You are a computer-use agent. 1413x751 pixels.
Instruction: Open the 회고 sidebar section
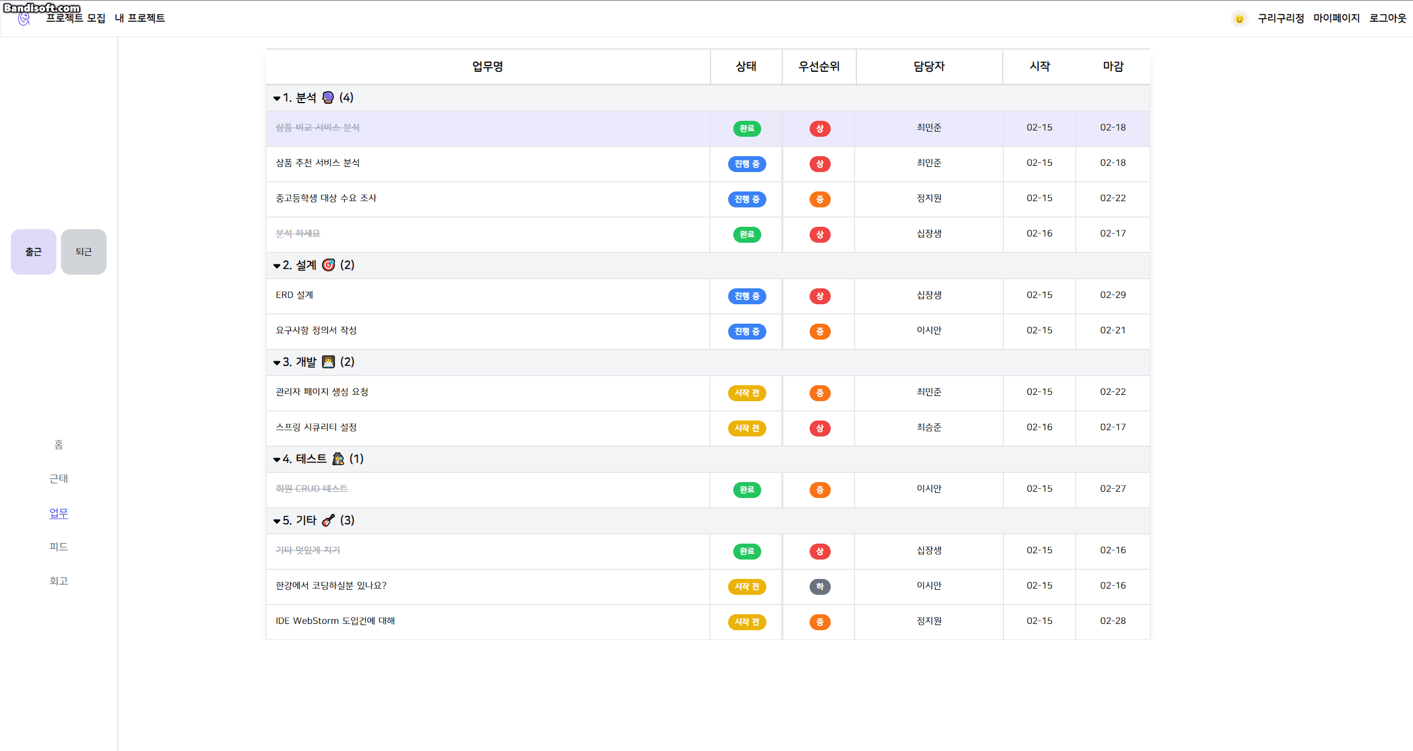pyautogui.click(x=59, y=581)
